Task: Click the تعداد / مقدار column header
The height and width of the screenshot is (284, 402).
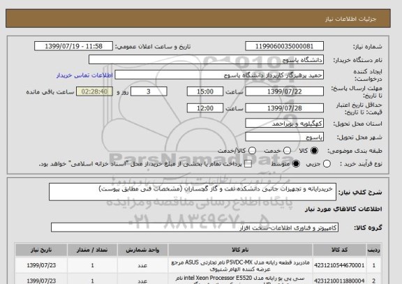Action: click(x=92, y=250)
